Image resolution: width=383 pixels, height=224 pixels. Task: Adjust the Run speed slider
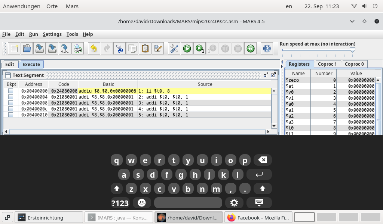click(352, 49)
